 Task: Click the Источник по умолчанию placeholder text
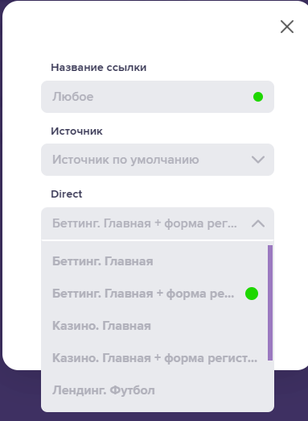coord(125,160)
